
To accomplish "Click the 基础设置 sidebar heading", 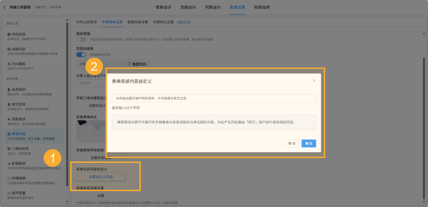I will click(12, 23).
